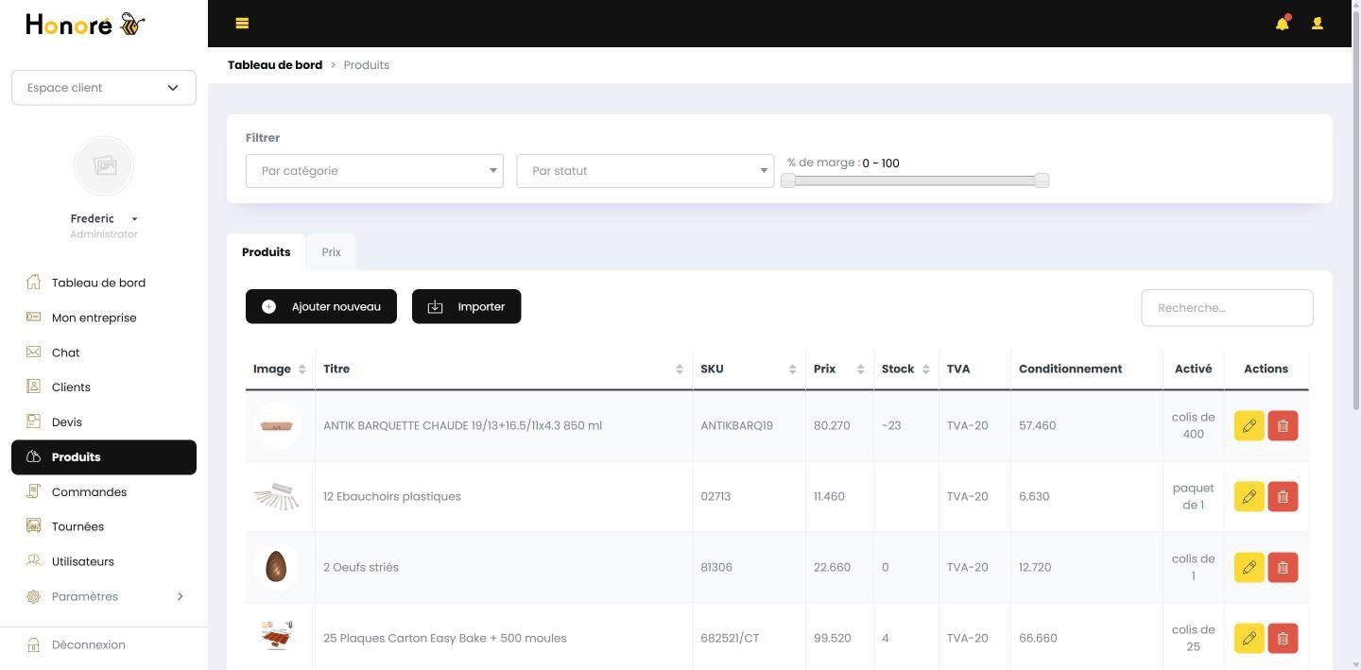The height and width of the screenshot is (670, 1361).
Task: Toggle the hamburger menu in the top bar
Action: (242, 24)
